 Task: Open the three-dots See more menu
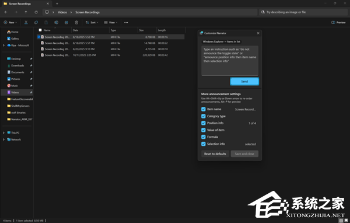click(x=126, y=22)
